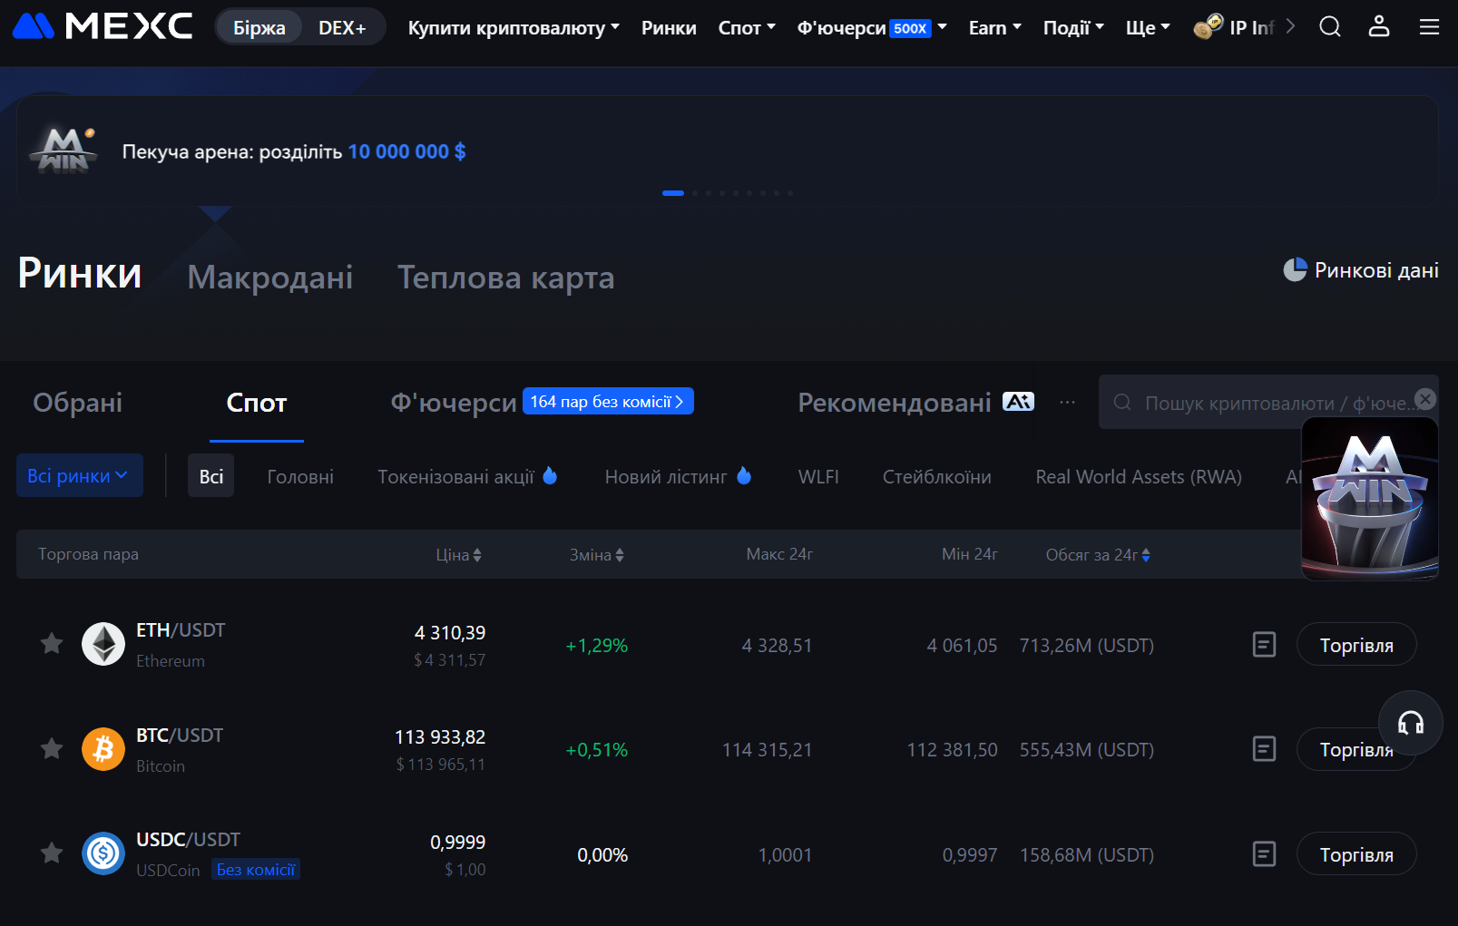The width and height of the screenshot is (1458, 926).
Task: Open the user profile icon
Action: click(1379, 26)
